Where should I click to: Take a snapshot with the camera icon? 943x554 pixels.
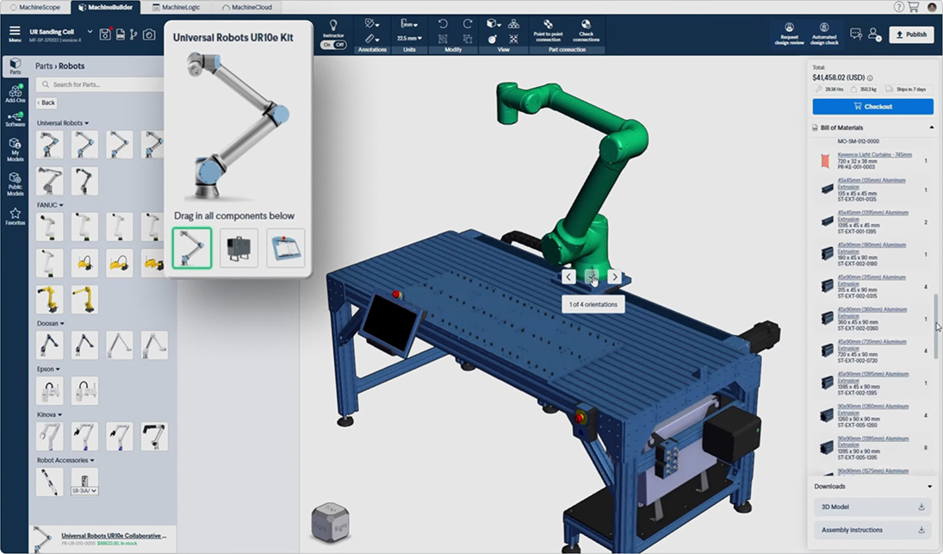pyautogui.click(x=149, y=34)
